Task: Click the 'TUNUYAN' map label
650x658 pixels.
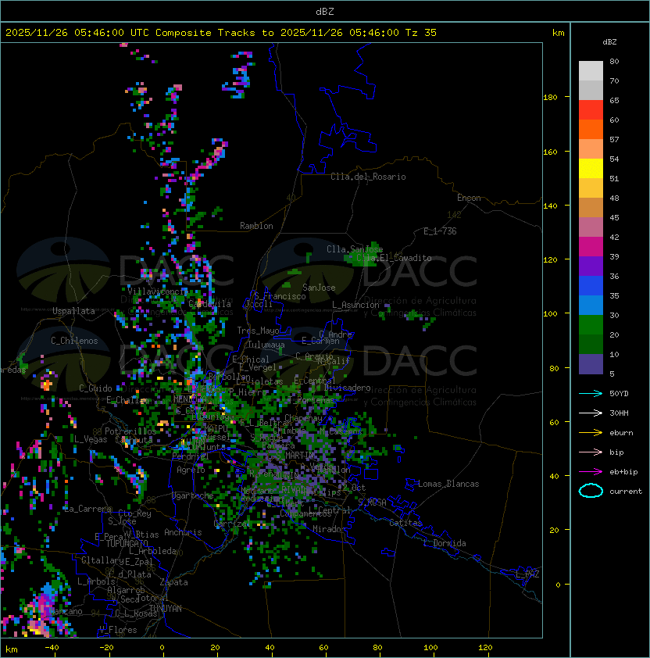Action: click(x=166, y=609)
